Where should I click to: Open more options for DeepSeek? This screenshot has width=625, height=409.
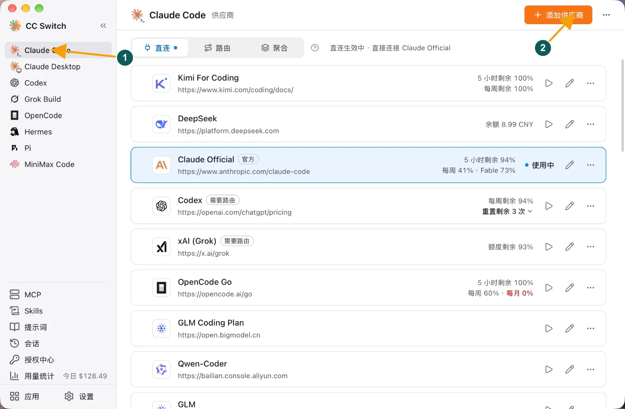591,124
